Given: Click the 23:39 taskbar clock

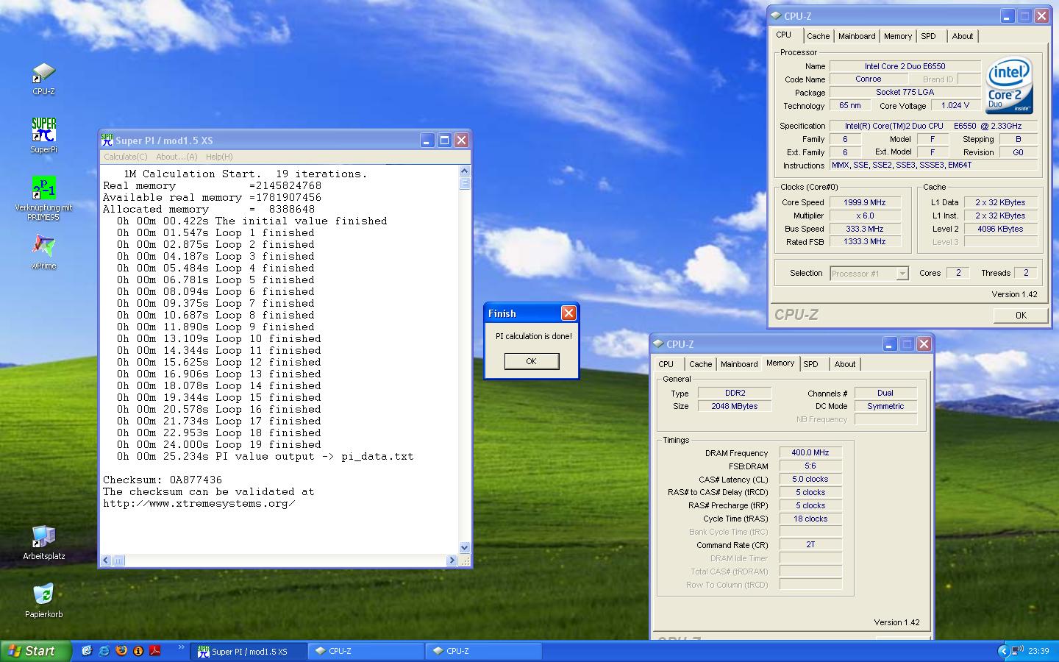Looking at the screenshot, I should click(1038, 651).
